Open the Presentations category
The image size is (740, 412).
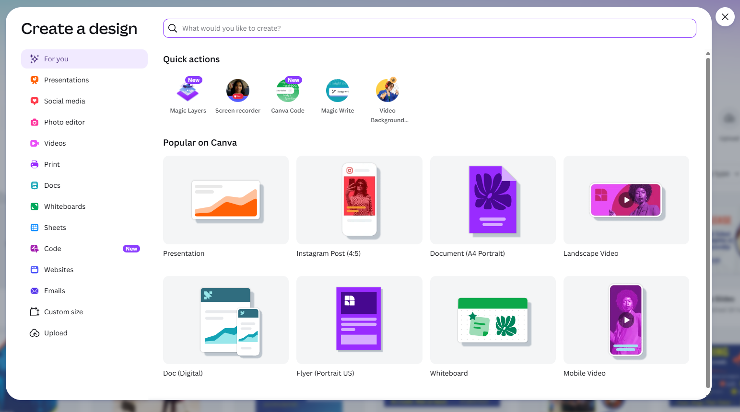click(x=84, y=80)
